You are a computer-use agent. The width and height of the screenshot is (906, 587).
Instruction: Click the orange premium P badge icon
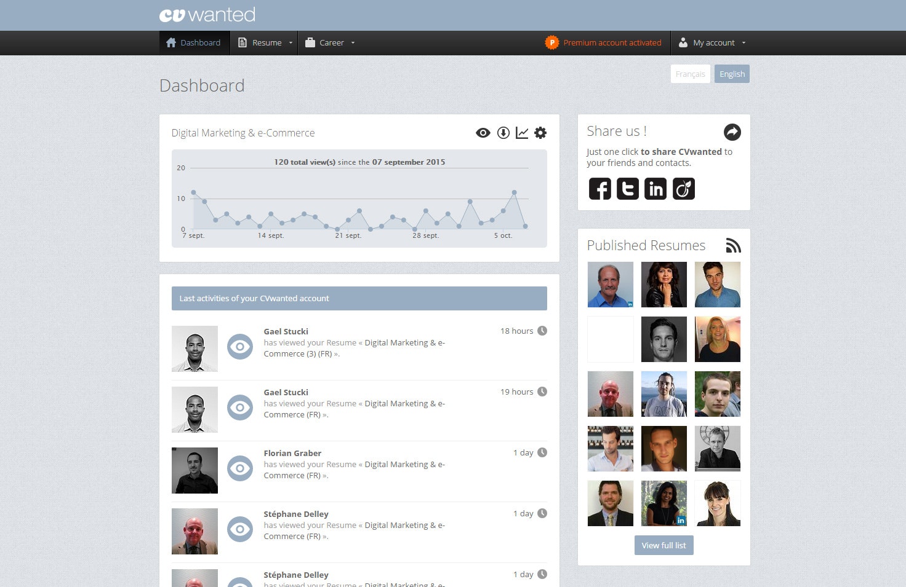(x=552, y=43)
